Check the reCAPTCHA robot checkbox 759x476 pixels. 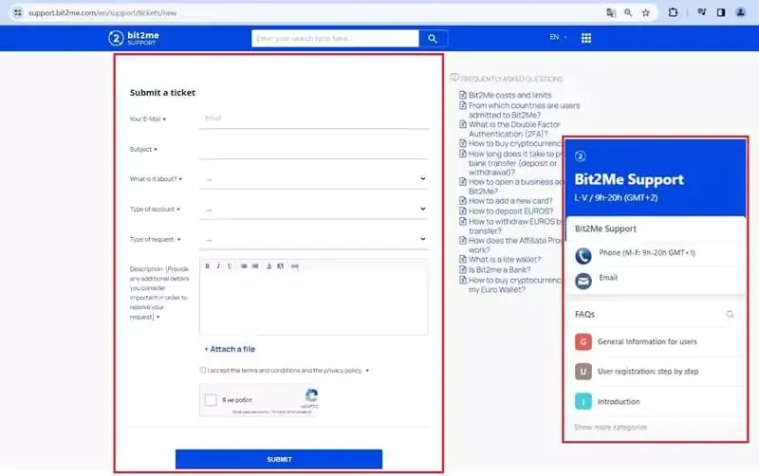pos(211,399)
